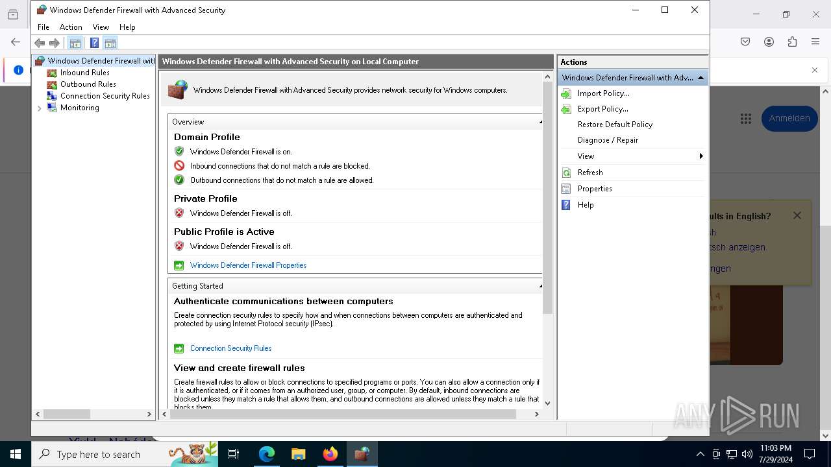This screenshot has height=467, width=831.
Task: Choose Export Policy action
Action: coord(602,109)
